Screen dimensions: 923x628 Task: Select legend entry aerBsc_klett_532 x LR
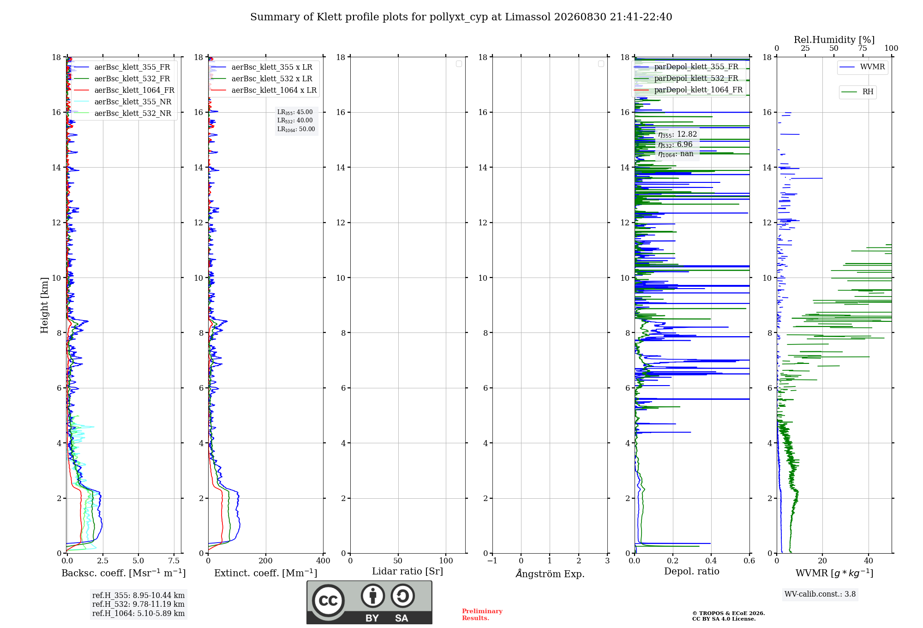click(x=262, y=79)
